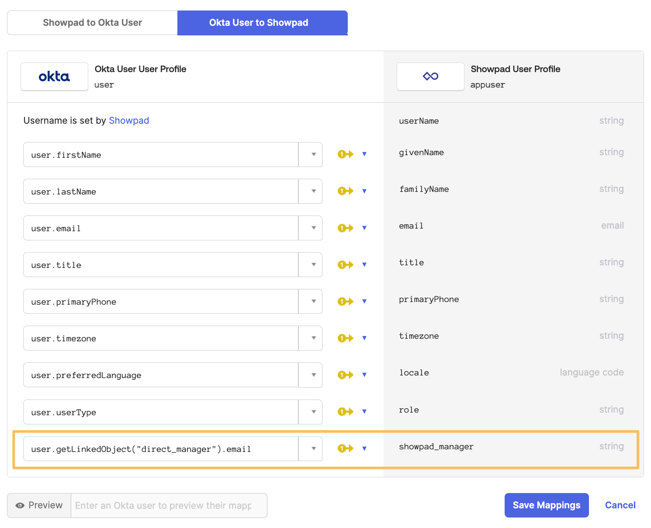
Task: Click the primaryPhone attribute label
Action: tap(429, 299)
